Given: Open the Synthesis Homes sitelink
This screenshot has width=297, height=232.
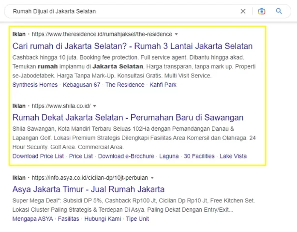Looking at the screenshot, I should point(35,85).
